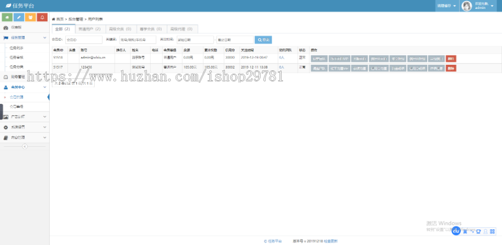Select the 全部 (2) tab
This screenshot has width=502, height=245.
63,29
